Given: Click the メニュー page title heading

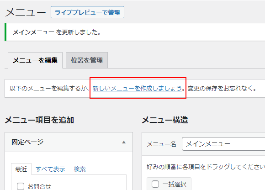Looking at the screenshot, I should click(26, 12).
